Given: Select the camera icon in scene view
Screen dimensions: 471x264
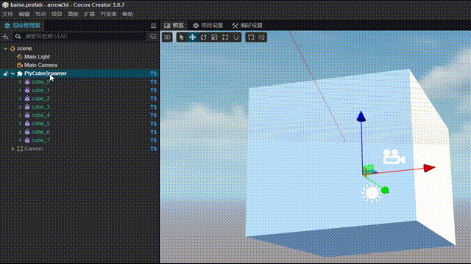Looking at the screenshot, I should [394, 156].
